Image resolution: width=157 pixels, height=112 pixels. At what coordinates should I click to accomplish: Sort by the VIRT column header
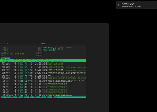coord(22,60)
